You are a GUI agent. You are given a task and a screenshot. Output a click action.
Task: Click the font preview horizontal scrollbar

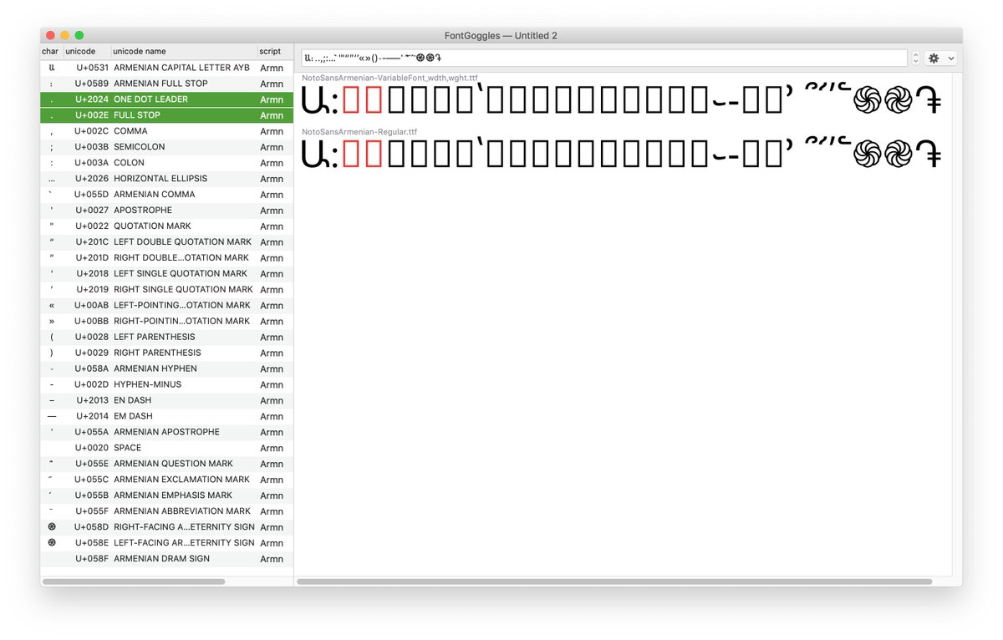[x=614, y=582]
